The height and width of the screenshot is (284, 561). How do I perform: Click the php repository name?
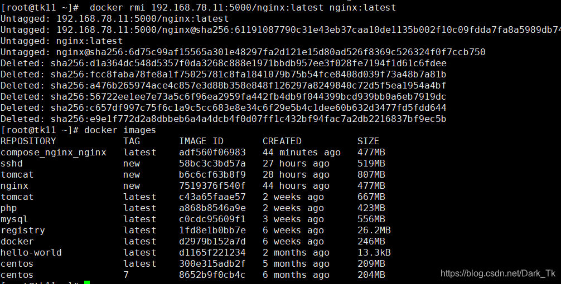[x=8, y=208]
